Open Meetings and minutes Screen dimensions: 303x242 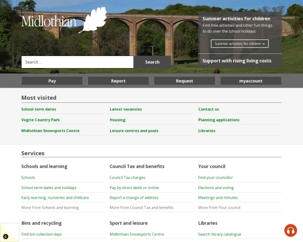(x=218, y=198)
